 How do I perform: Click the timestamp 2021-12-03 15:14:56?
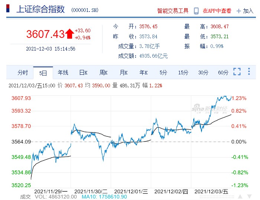[51, 49]
